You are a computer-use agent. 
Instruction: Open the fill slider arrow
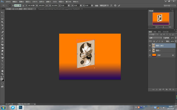tap(176, 41)
